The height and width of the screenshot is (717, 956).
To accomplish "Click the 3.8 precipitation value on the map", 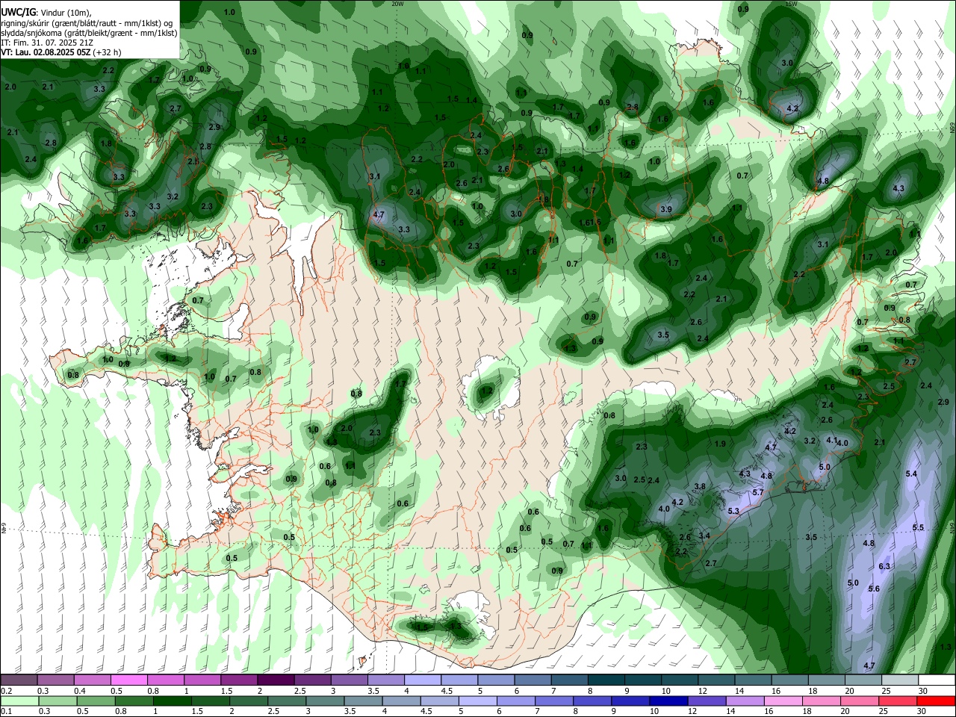I will [x=700, y=487].
